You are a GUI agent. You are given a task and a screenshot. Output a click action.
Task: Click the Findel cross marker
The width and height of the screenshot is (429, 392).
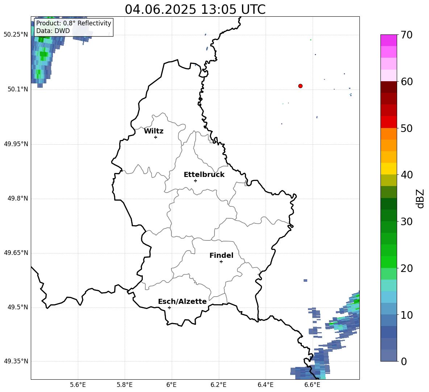(221, 262)
